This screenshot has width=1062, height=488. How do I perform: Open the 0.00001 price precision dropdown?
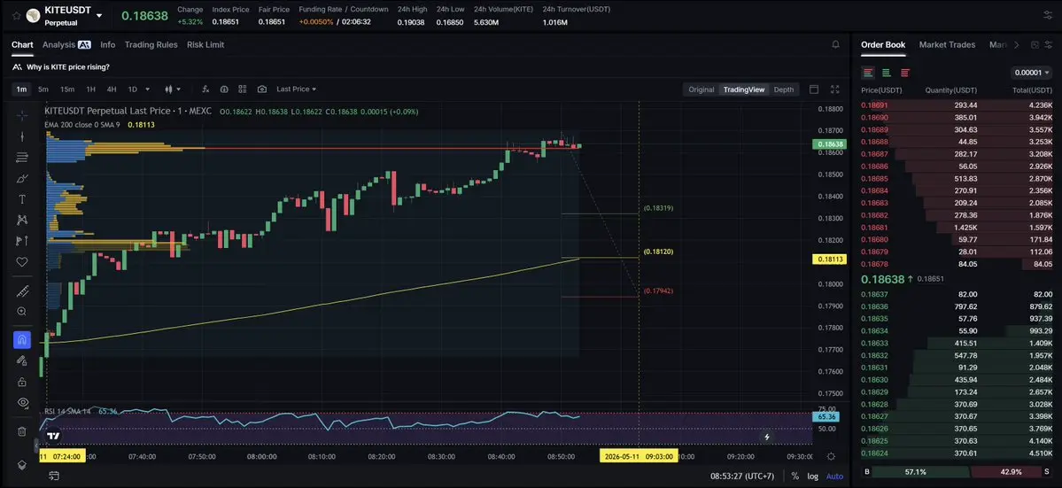[x=1032, y=73]
